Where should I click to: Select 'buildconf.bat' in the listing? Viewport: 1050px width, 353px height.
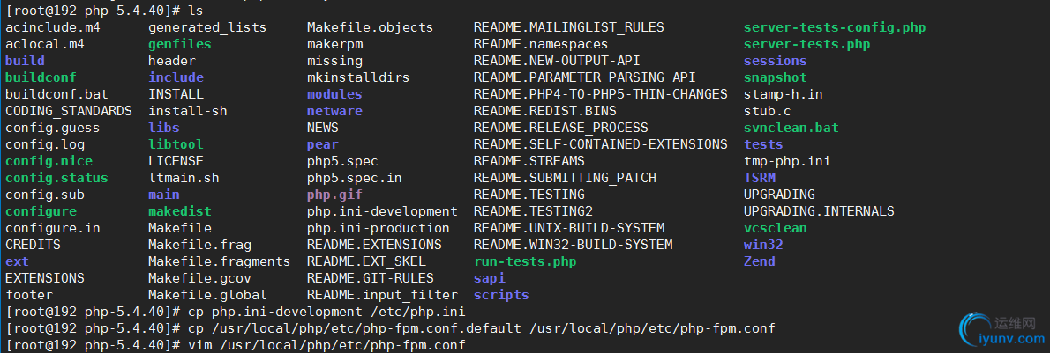(x=57, y=94)
